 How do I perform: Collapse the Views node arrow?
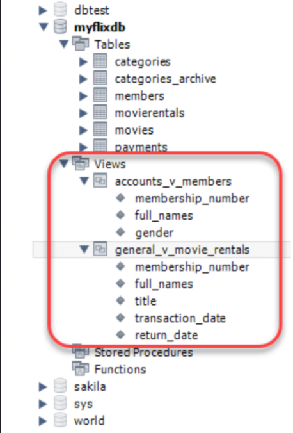coord(63,164)
